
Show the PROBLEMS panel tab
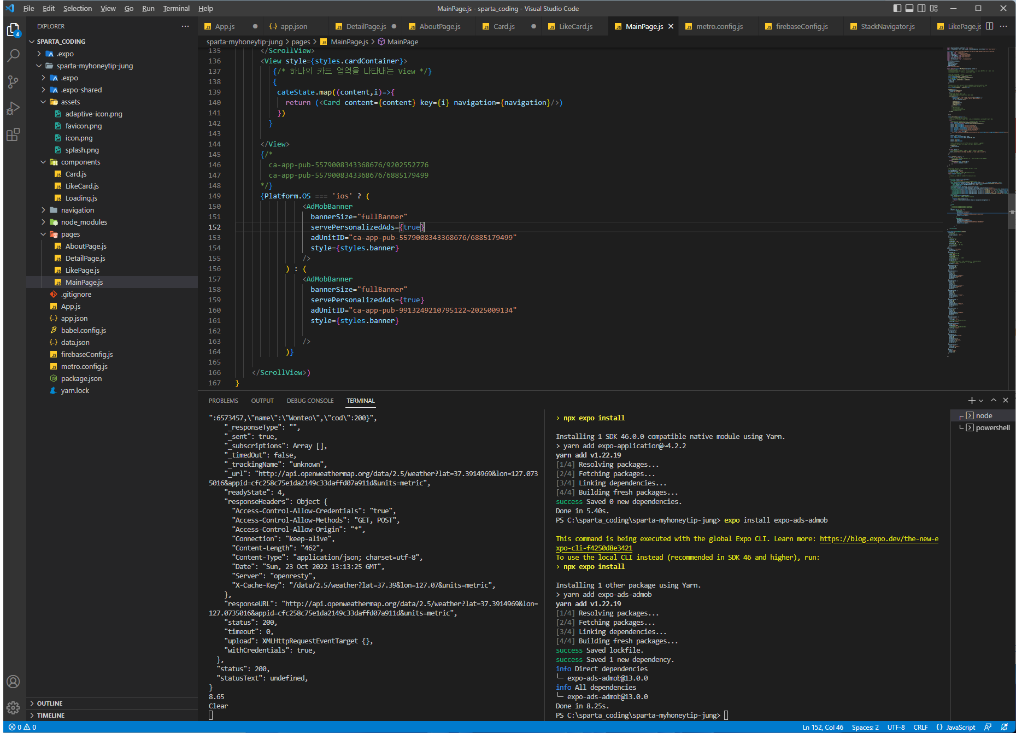coord(223,401)
